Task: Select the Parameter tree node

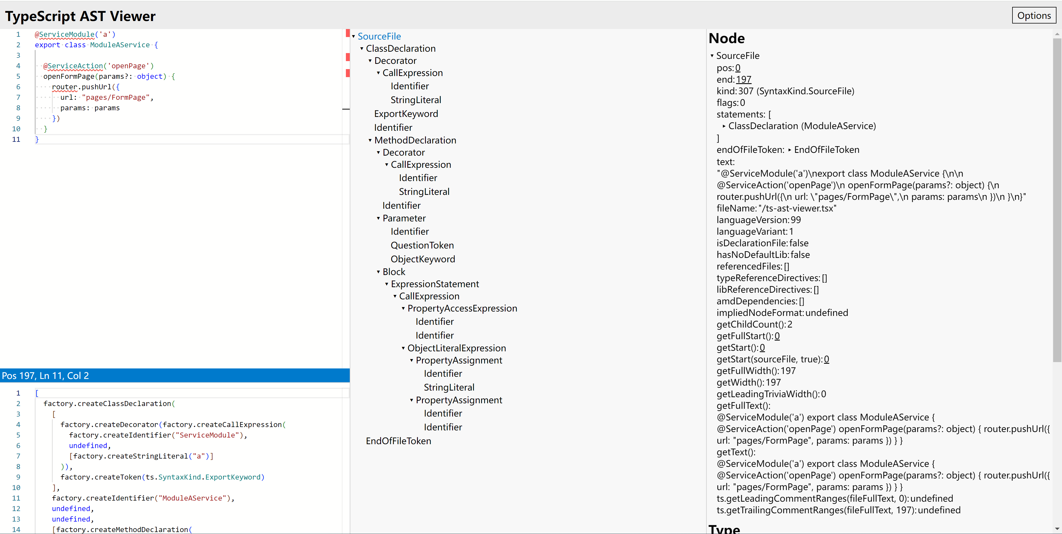Action: 404,218
